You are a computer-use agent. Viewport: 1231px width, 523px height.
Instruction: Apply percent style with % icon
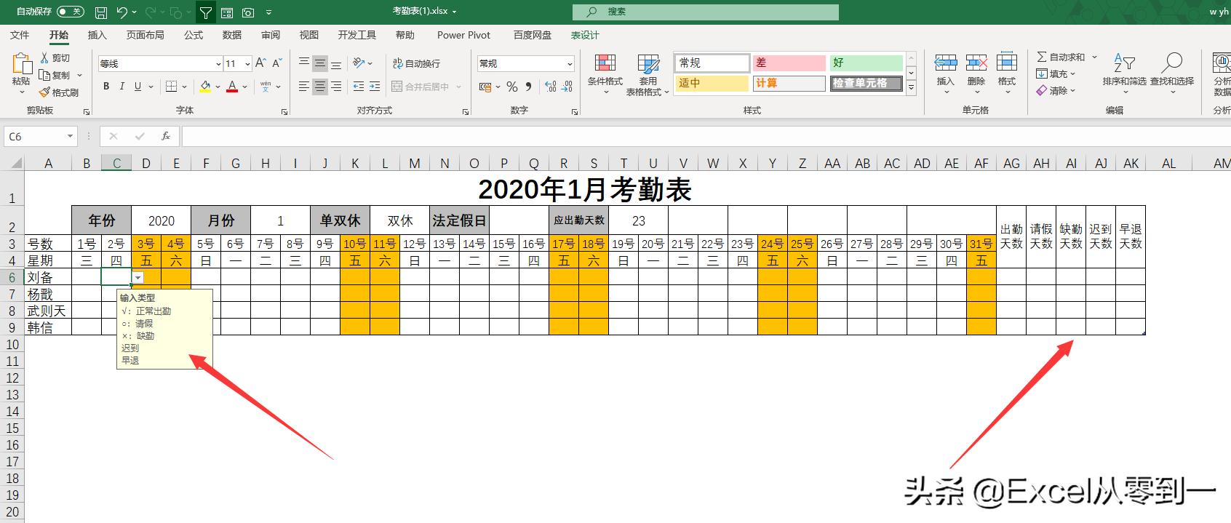coord(512,87)
